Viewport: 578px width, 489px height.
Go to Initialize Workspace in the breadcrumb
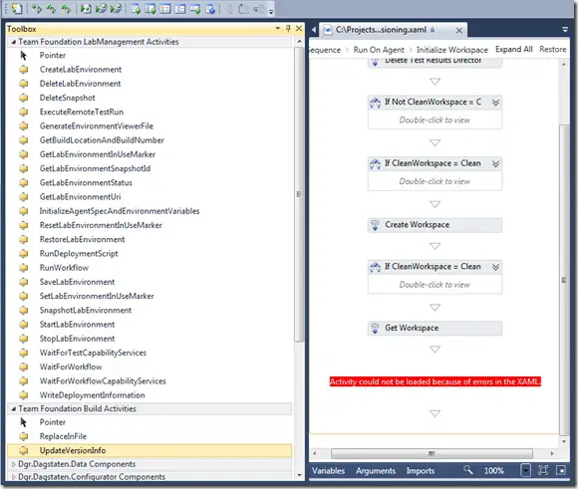(x=451, y=50)
